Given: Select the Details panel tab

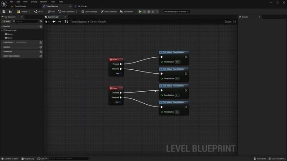Looking at the screenshot, I should [245, 17].
